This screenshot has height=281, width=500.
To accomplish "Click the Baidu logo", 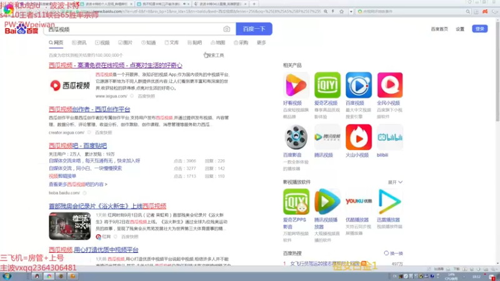I will 21,30.
